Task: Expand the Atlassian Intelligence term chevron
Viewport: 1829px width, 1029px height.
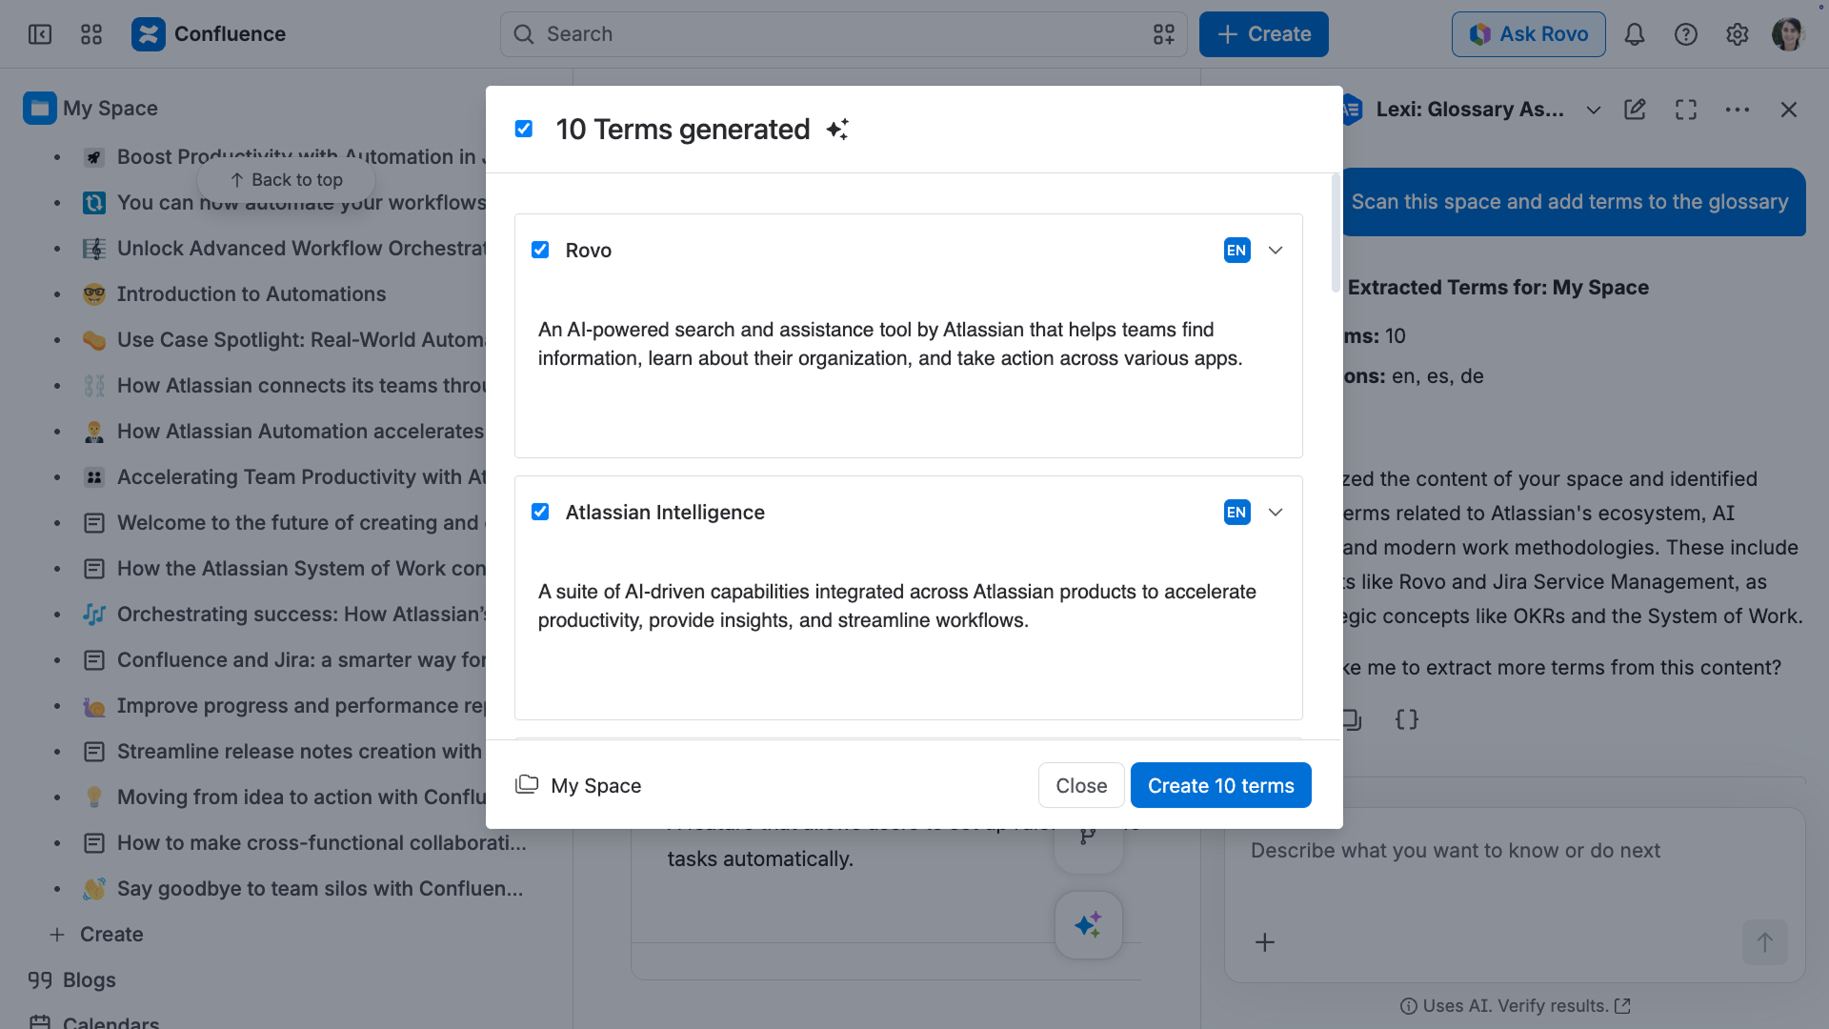Action: point(1276,513)
